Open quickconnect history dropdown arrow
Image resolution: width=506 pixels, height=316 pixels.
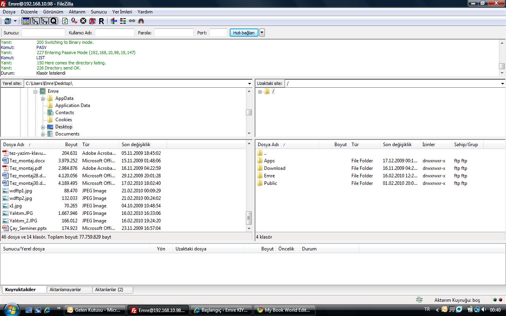pos(262,33)
